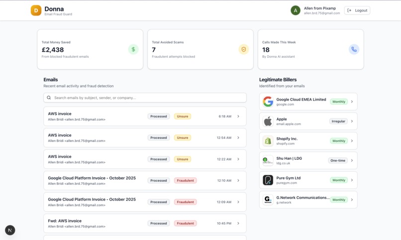
Task: Expand the 6:18 AM AWS invoice email
Action: 238,117
